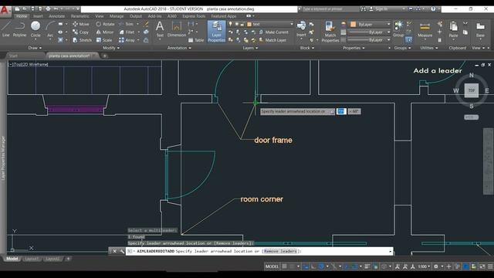Activate the Stretch command
The height and width of the screenshot is (278, 494).
click(x=82, y=40)
